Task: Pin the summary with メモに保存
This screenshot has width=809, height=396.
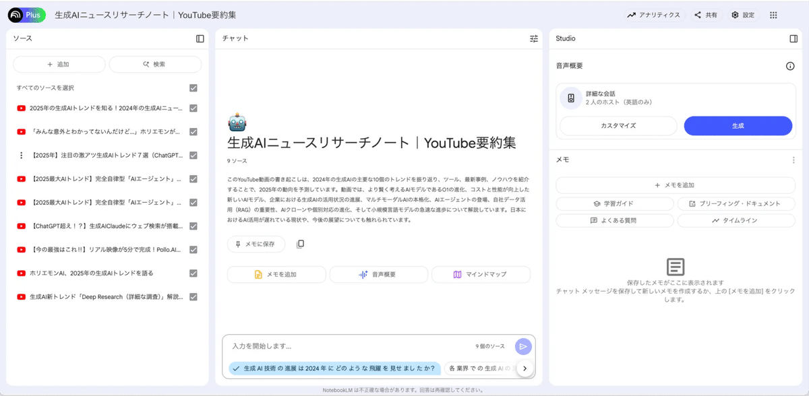Action: [256, 244]
